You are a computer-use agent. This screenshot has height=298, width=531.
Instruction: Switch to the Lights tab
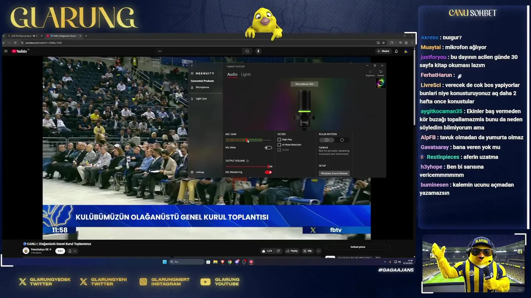(246, 74)
